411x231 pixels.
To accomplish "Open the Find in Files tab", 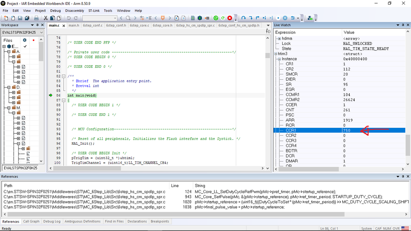I will [114, 221].
